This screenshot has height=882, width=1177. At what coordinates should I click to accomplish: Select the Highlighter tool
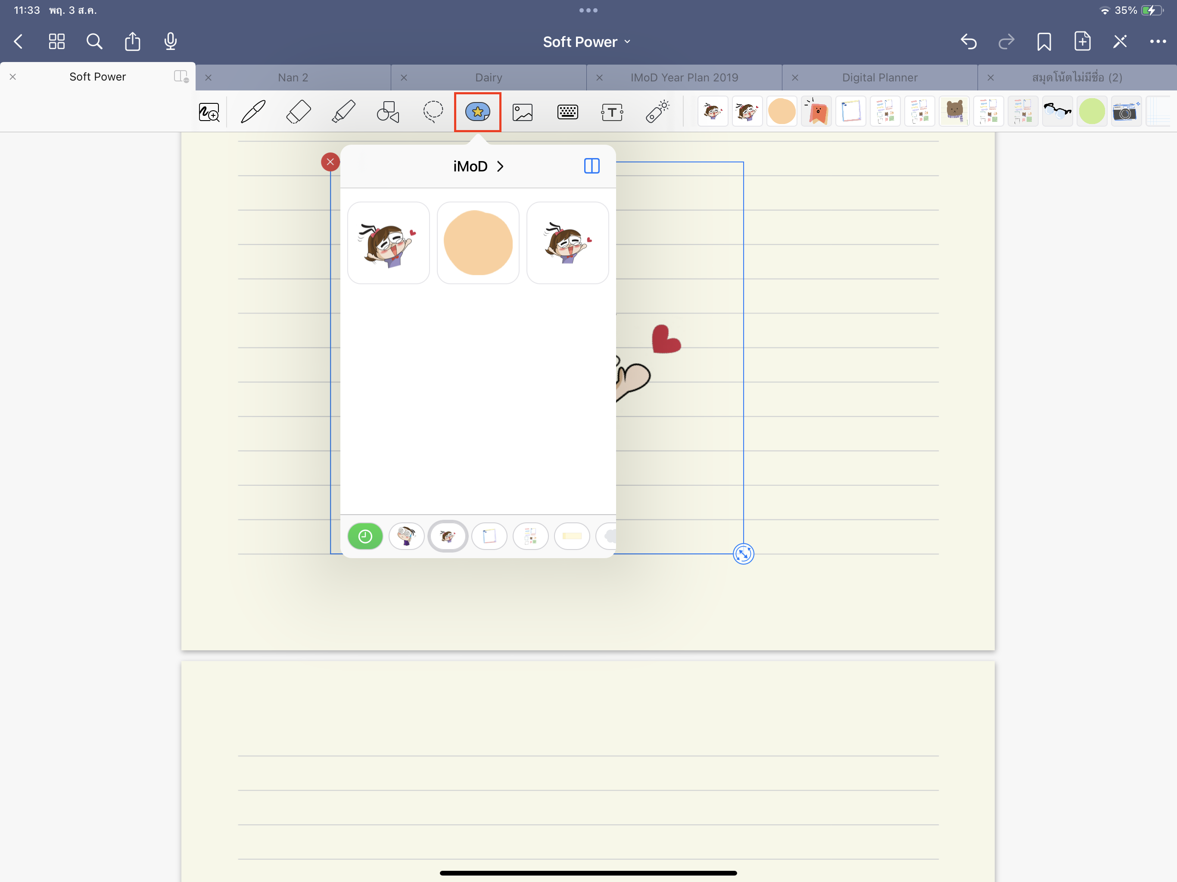point(343,112)
